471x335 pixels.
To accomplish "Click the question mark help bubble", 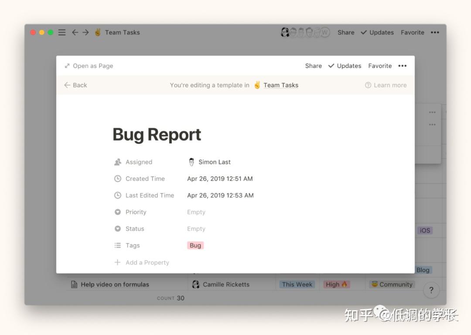I will 431,290.
